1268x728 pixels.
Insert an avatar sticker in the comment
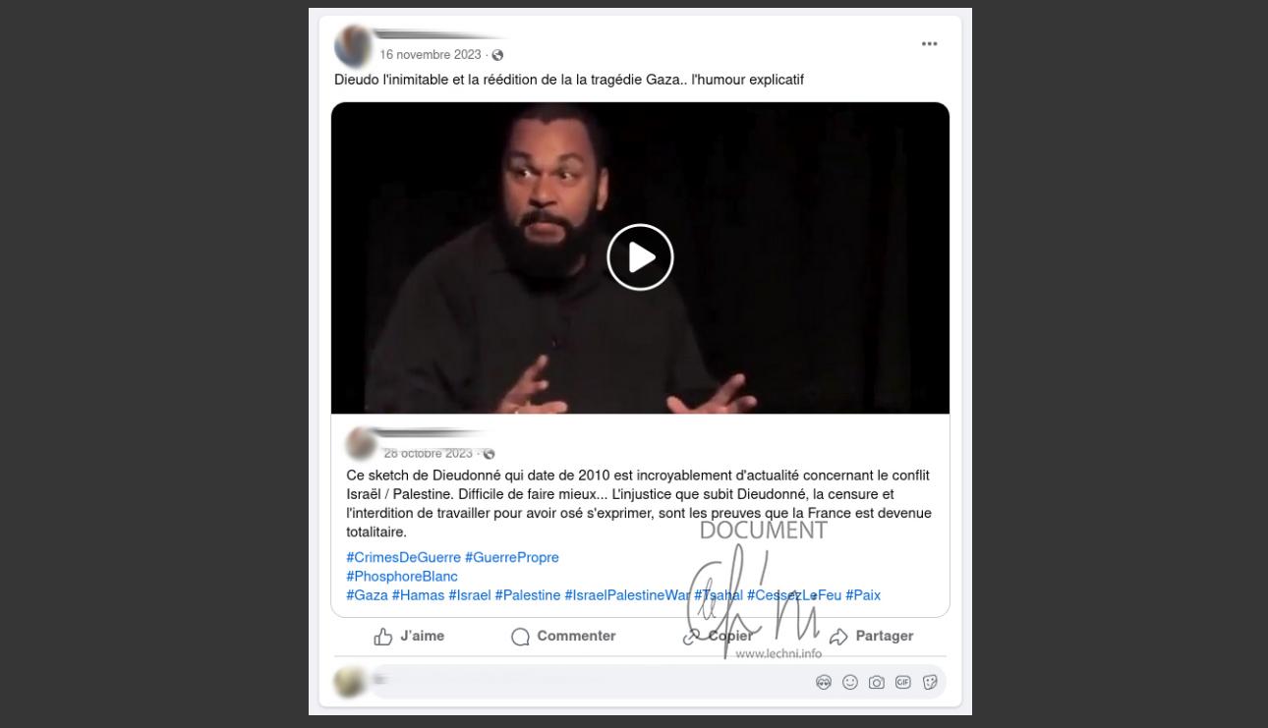[824, 682]
